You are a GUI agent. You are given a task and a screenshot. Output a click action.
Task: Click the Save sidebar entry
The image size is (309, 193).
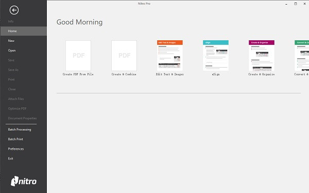pyautogui.click(x=11, y=60)
